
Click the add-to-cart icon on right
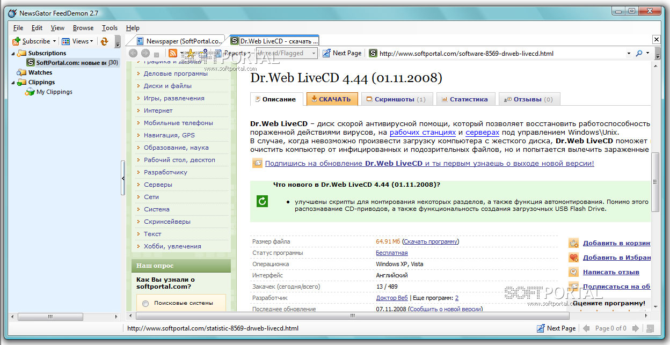point(574,243)
